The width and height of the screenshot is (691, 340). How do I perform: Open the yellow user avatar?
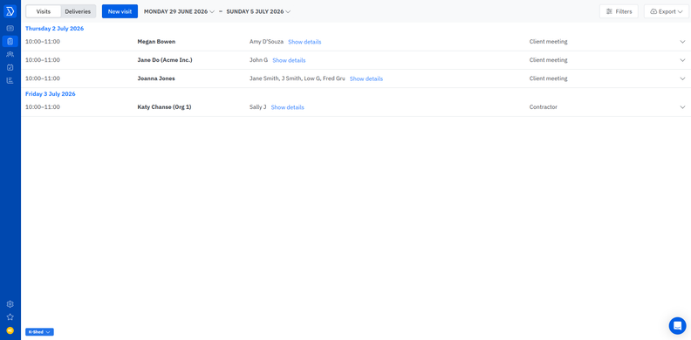(10, 330)
